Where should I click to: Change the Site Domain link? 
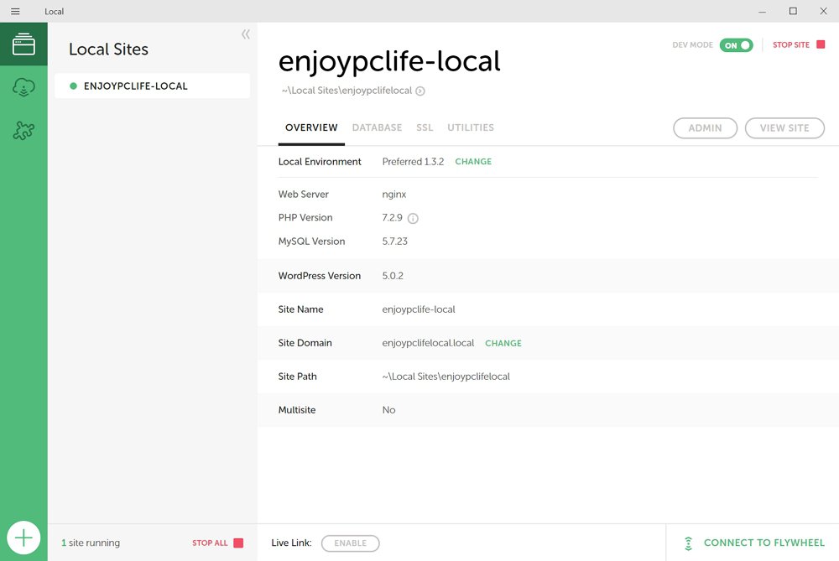(x=503, y=343)
